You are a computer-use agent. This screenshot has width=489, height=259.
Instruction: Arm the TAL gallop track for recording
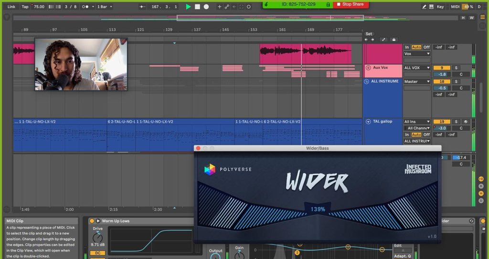pos(466,122)
